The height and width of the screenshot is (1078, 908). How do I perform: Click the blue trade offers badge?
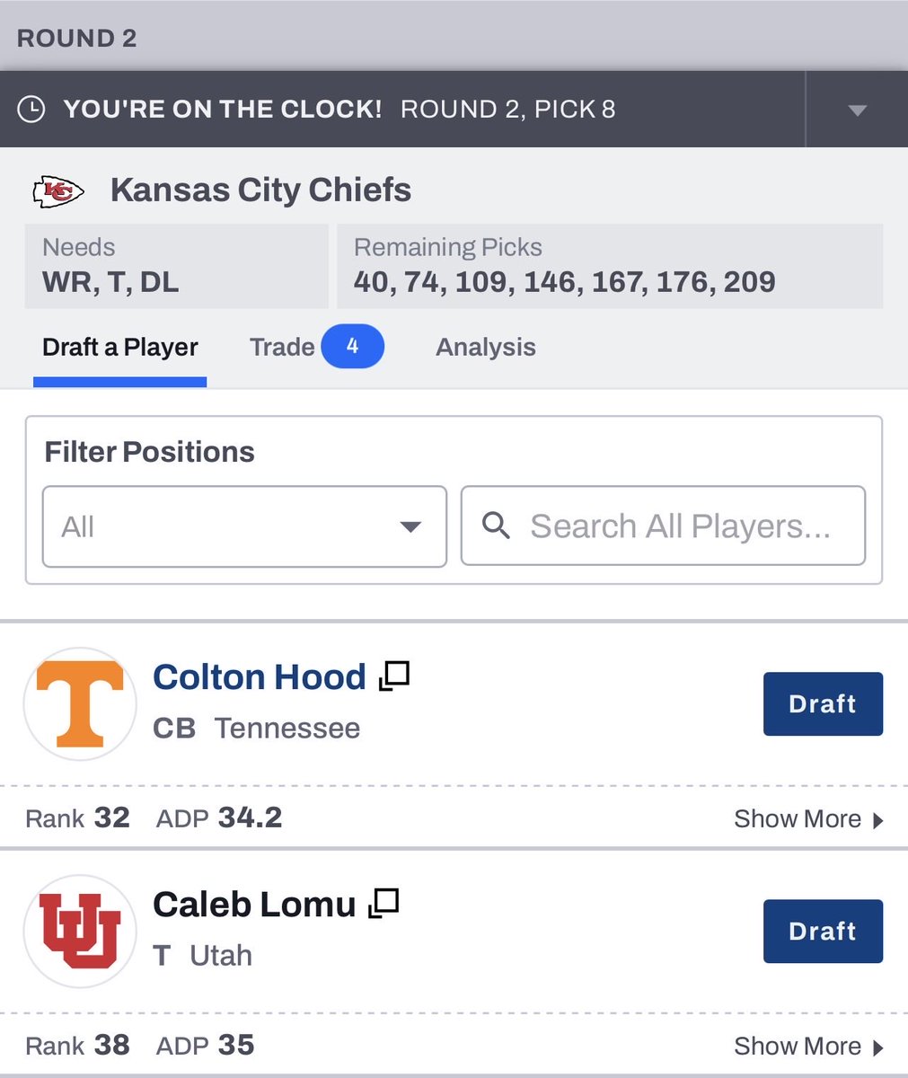[x=352, y=347]
